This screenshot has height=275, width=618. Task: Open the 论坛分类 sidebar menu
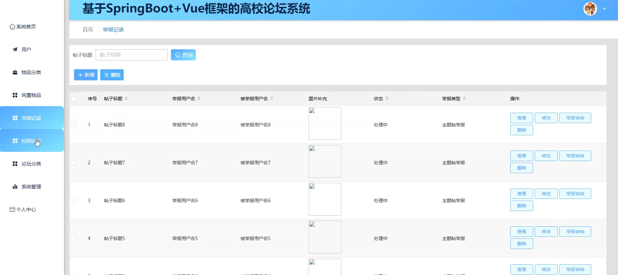click(32, 164)
